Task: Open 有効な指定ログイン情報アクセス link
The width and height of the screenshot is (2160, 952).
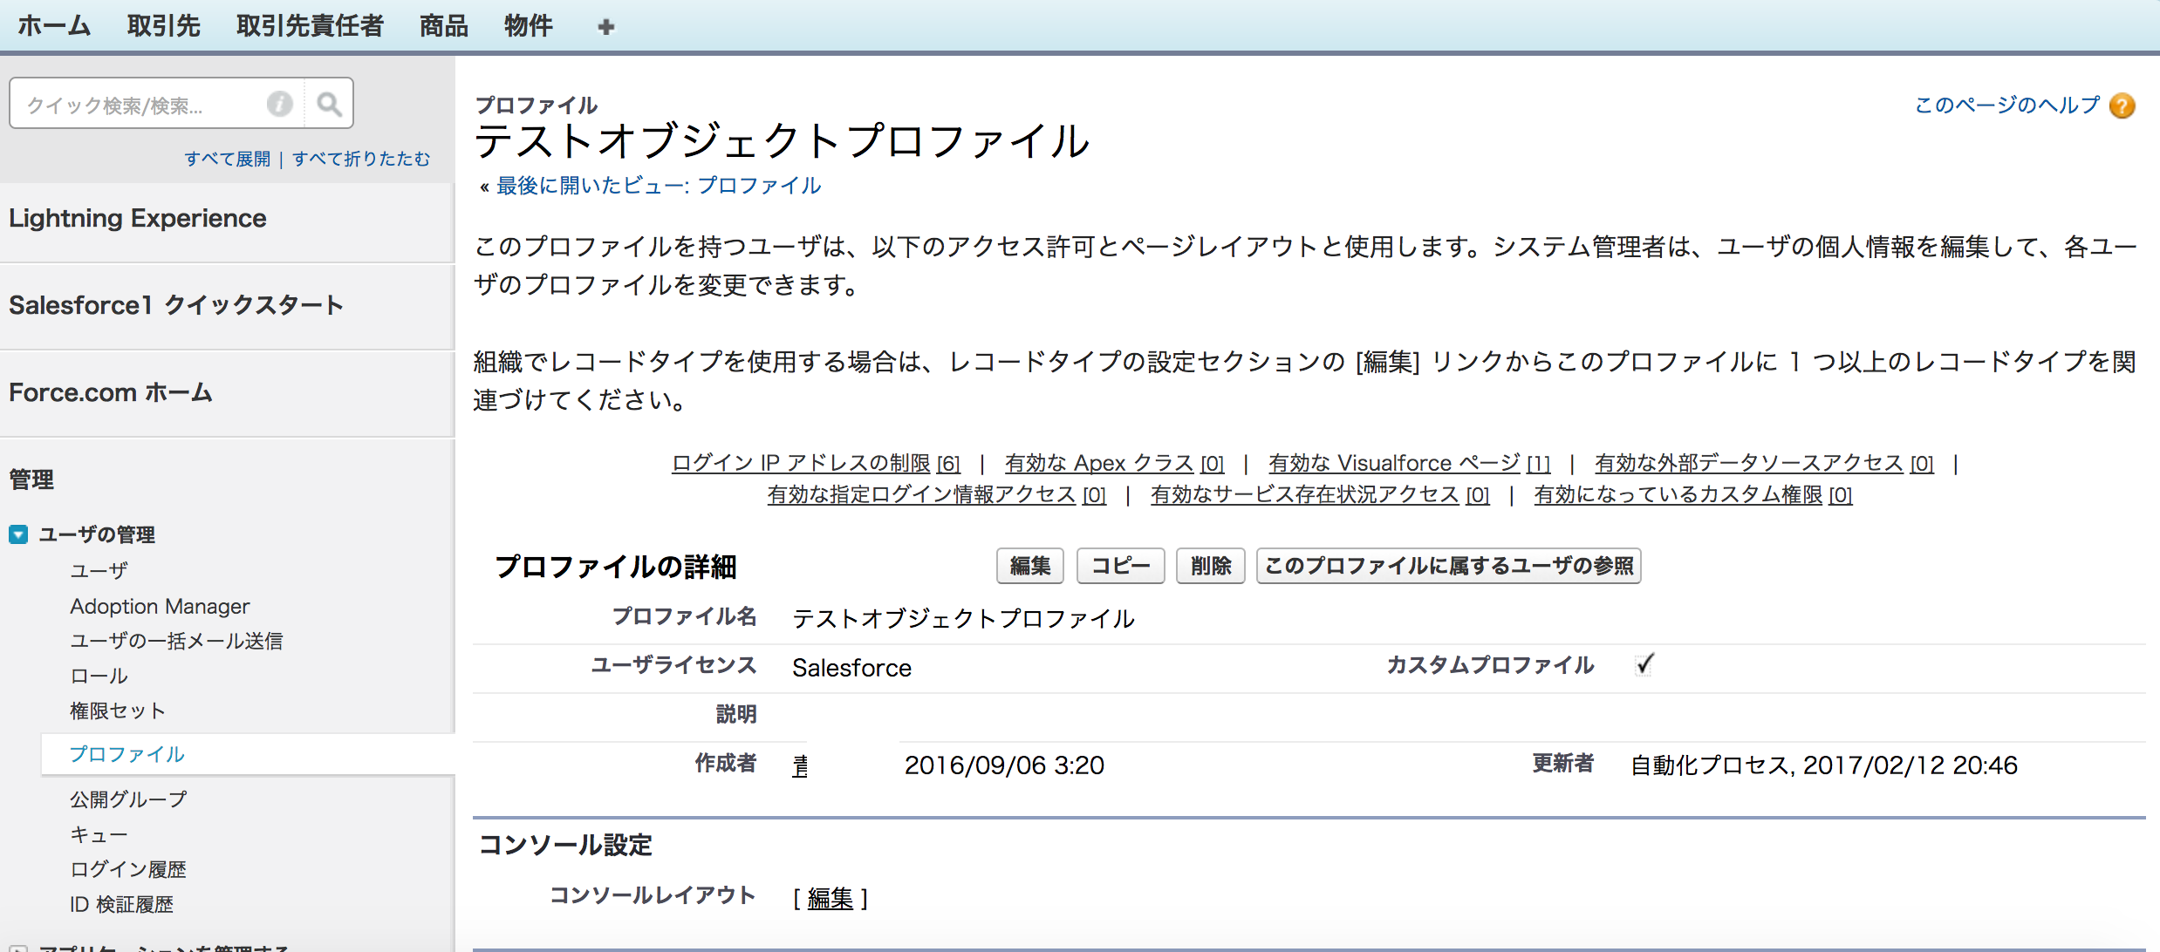Action: (936, 494)
